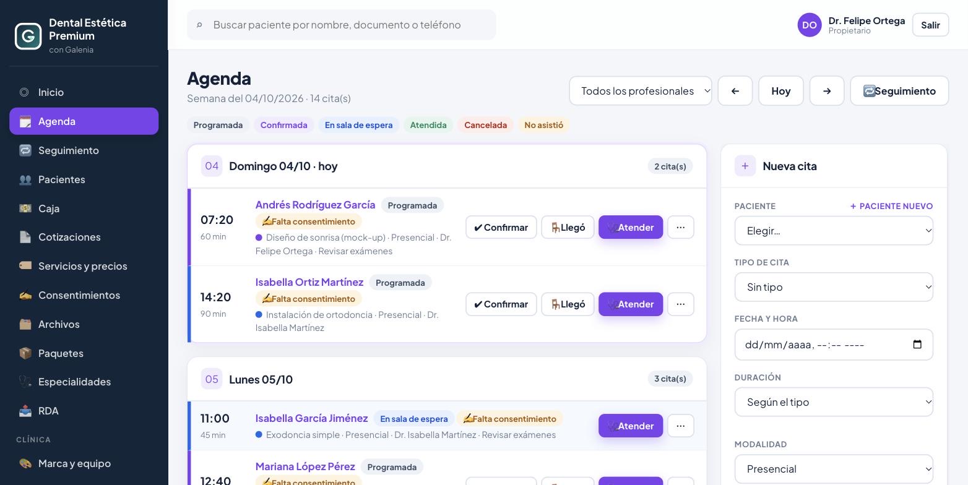968x485 pixels.
Task: Click the Archivos folder icon
Action: pyautogui.click(x=25, y=324)
